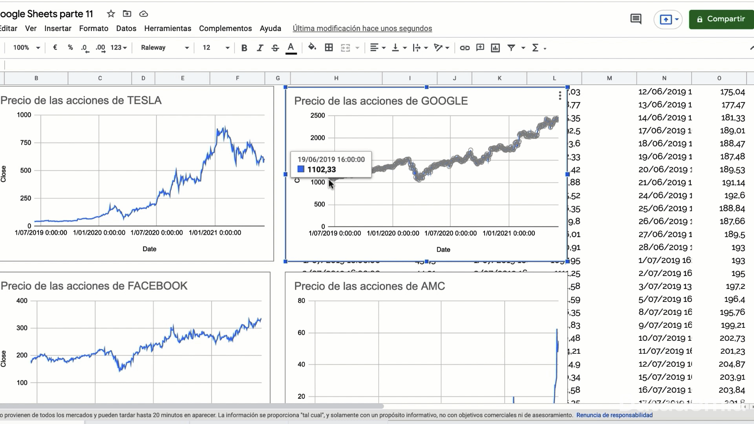The height and width of the screenshot is (424, 754).
Task: Create a filter
Action: click(512, 48)
